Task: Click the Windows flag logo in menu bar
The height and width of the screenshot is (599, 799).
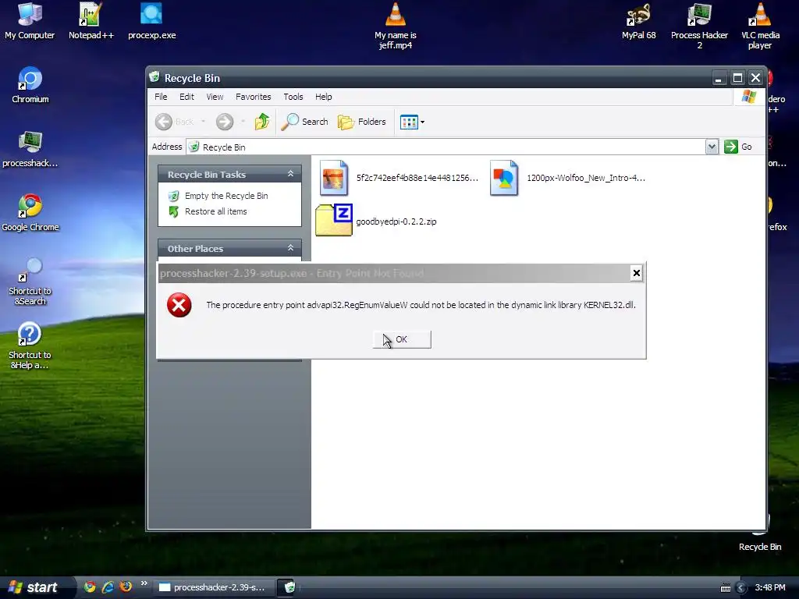Action: point(749,96)
